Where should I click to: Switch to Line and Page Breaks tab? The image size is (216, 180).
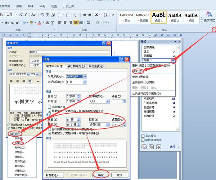(76, 66)
